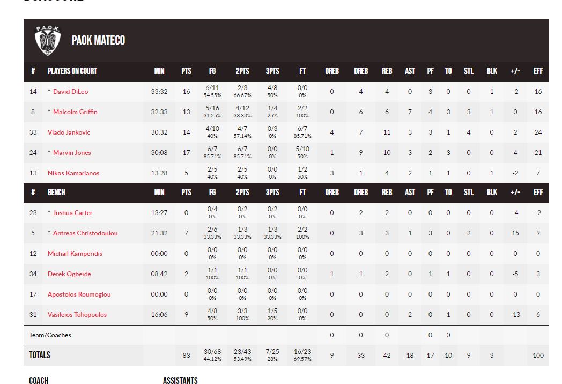The height and width of the screenshot is (384, 562).
Task: Open Derek Ogbeide's profile
Action: point(69,274)
